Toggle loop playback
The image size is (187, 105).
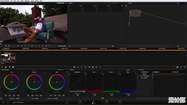(x=50, y=46)
